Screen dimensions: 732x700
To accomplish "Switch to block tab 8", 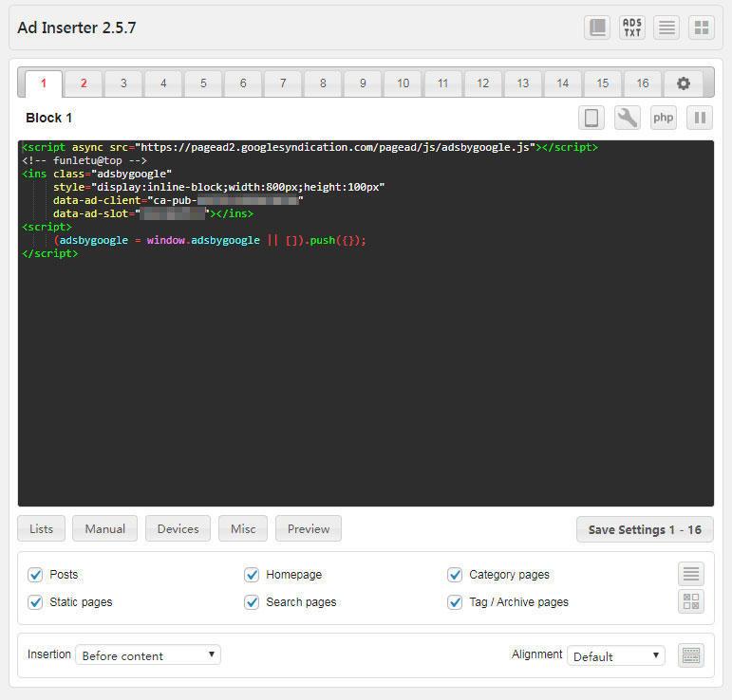I will (x=323, y=83).
